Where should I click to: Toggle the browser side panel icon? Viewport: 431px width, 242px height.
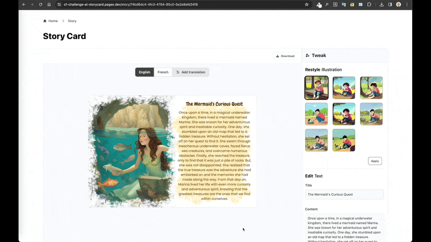point(390,4)
